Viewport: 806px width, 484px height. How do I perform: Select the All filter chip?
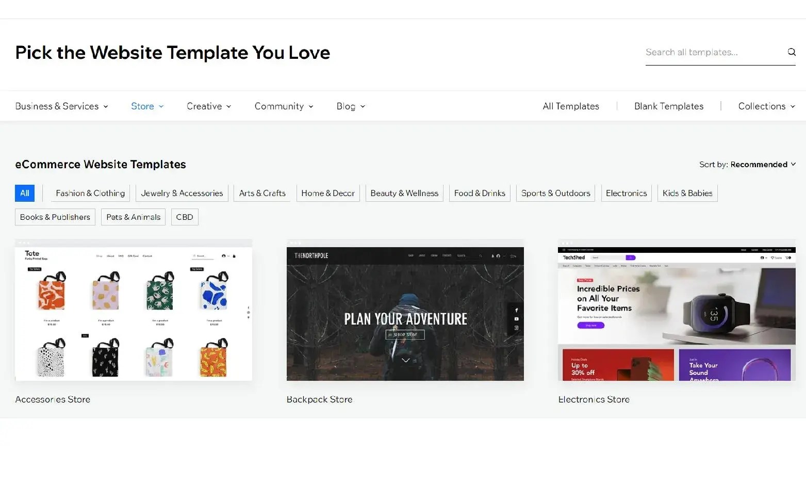24,193
